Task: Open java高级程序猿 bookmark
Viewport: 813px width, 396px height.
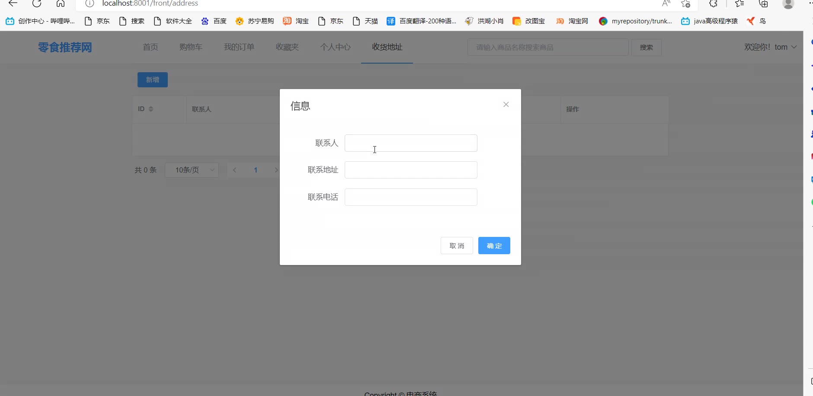Action: point(710,21)
